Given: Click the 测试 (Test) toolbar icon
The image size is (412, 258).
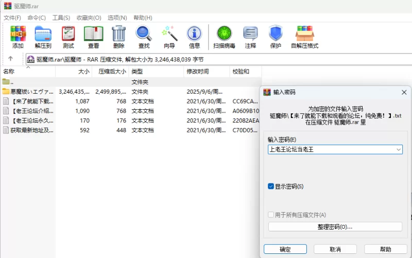Looking at the screenshot, I should [68, 33].
